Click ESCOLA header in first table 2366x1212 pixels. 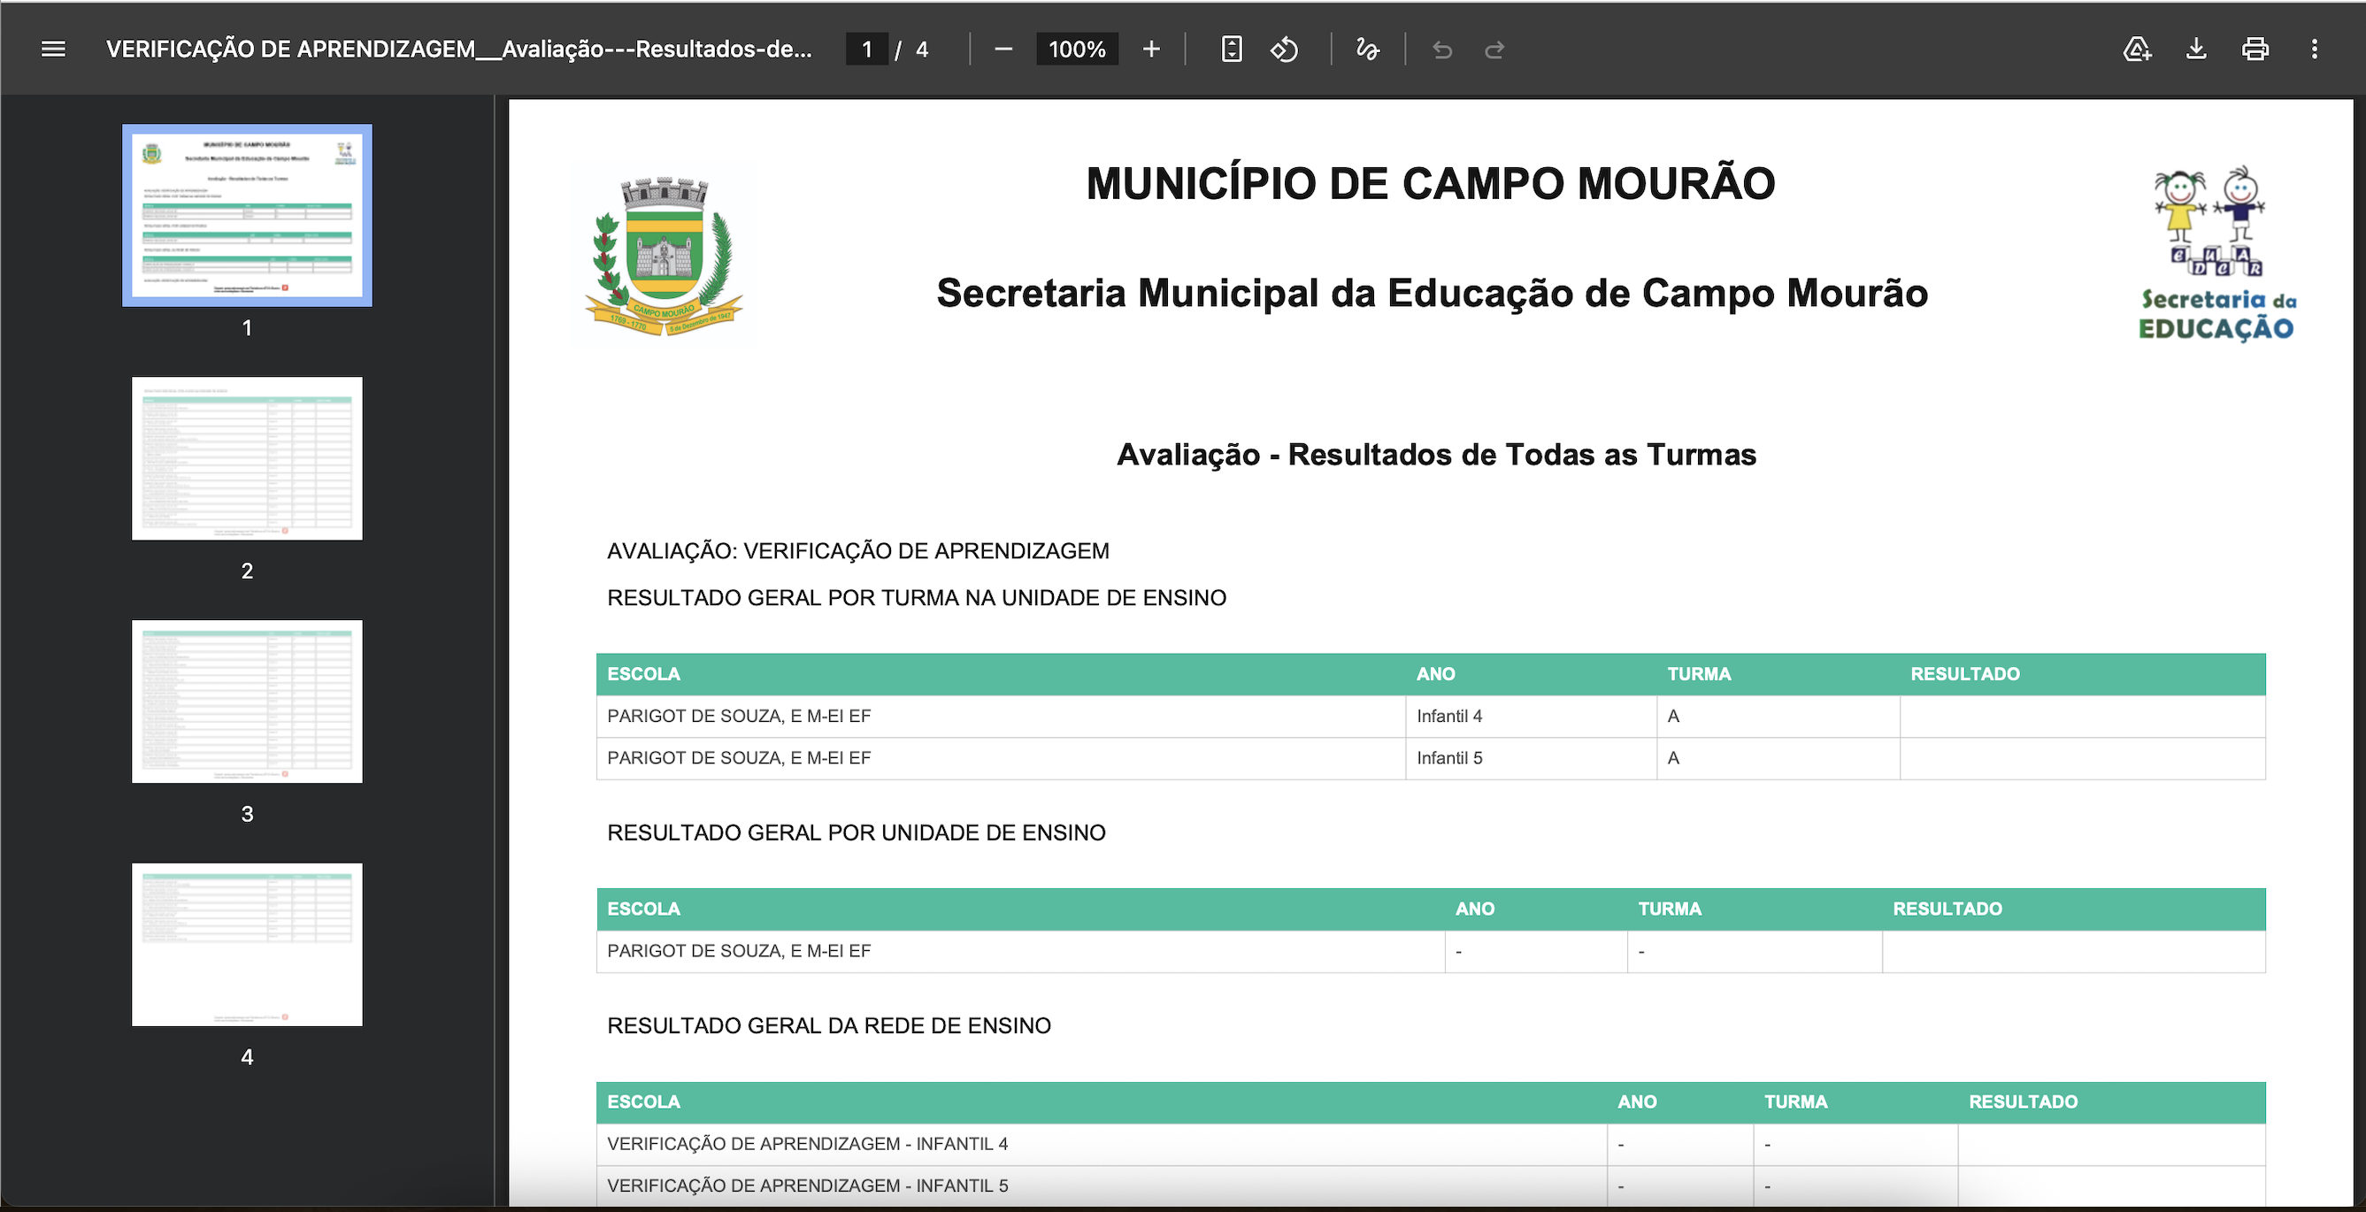643,674
